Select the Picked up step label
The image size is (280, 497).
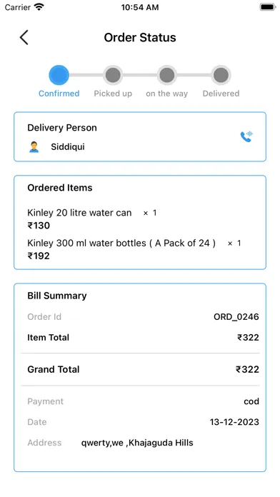tap(113, 94)
